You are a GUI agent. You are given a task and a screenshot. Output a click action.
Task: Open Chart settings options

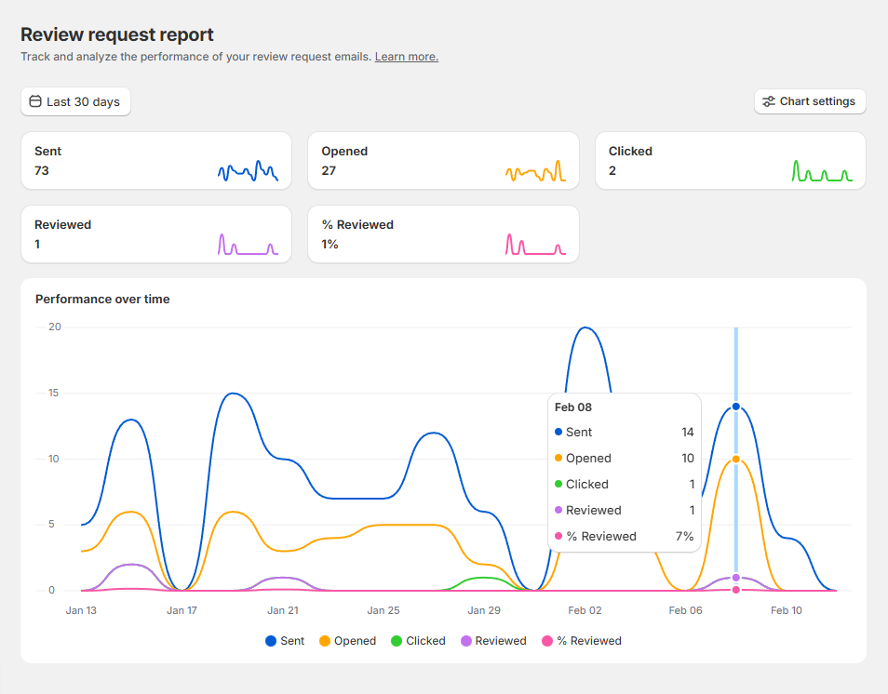click(x=810, y=101)
